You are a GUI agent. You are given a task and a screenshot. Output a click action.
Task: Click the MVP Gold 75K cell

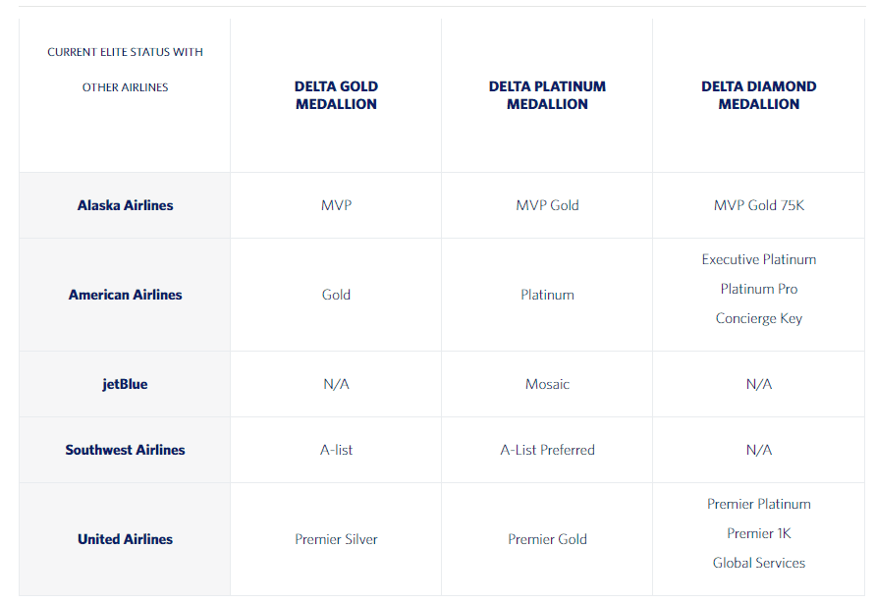pos(758,205)
